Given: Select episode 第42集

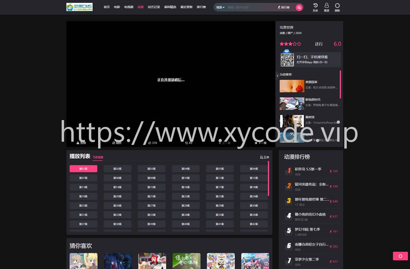Looking at the screenshot, I should (254, 224).
